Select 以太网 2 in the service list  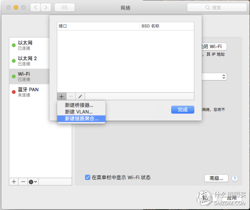coord(29,61)
